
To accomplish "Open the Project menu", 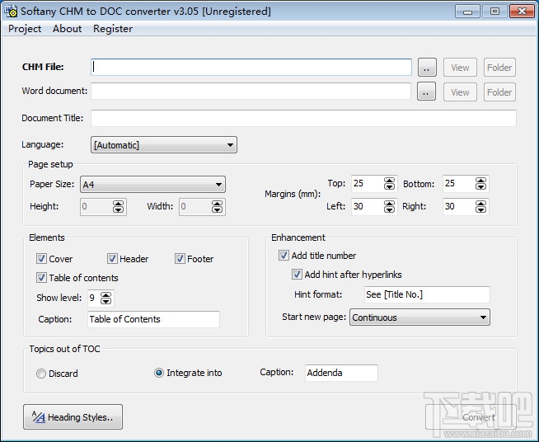I will pos(25,29).
